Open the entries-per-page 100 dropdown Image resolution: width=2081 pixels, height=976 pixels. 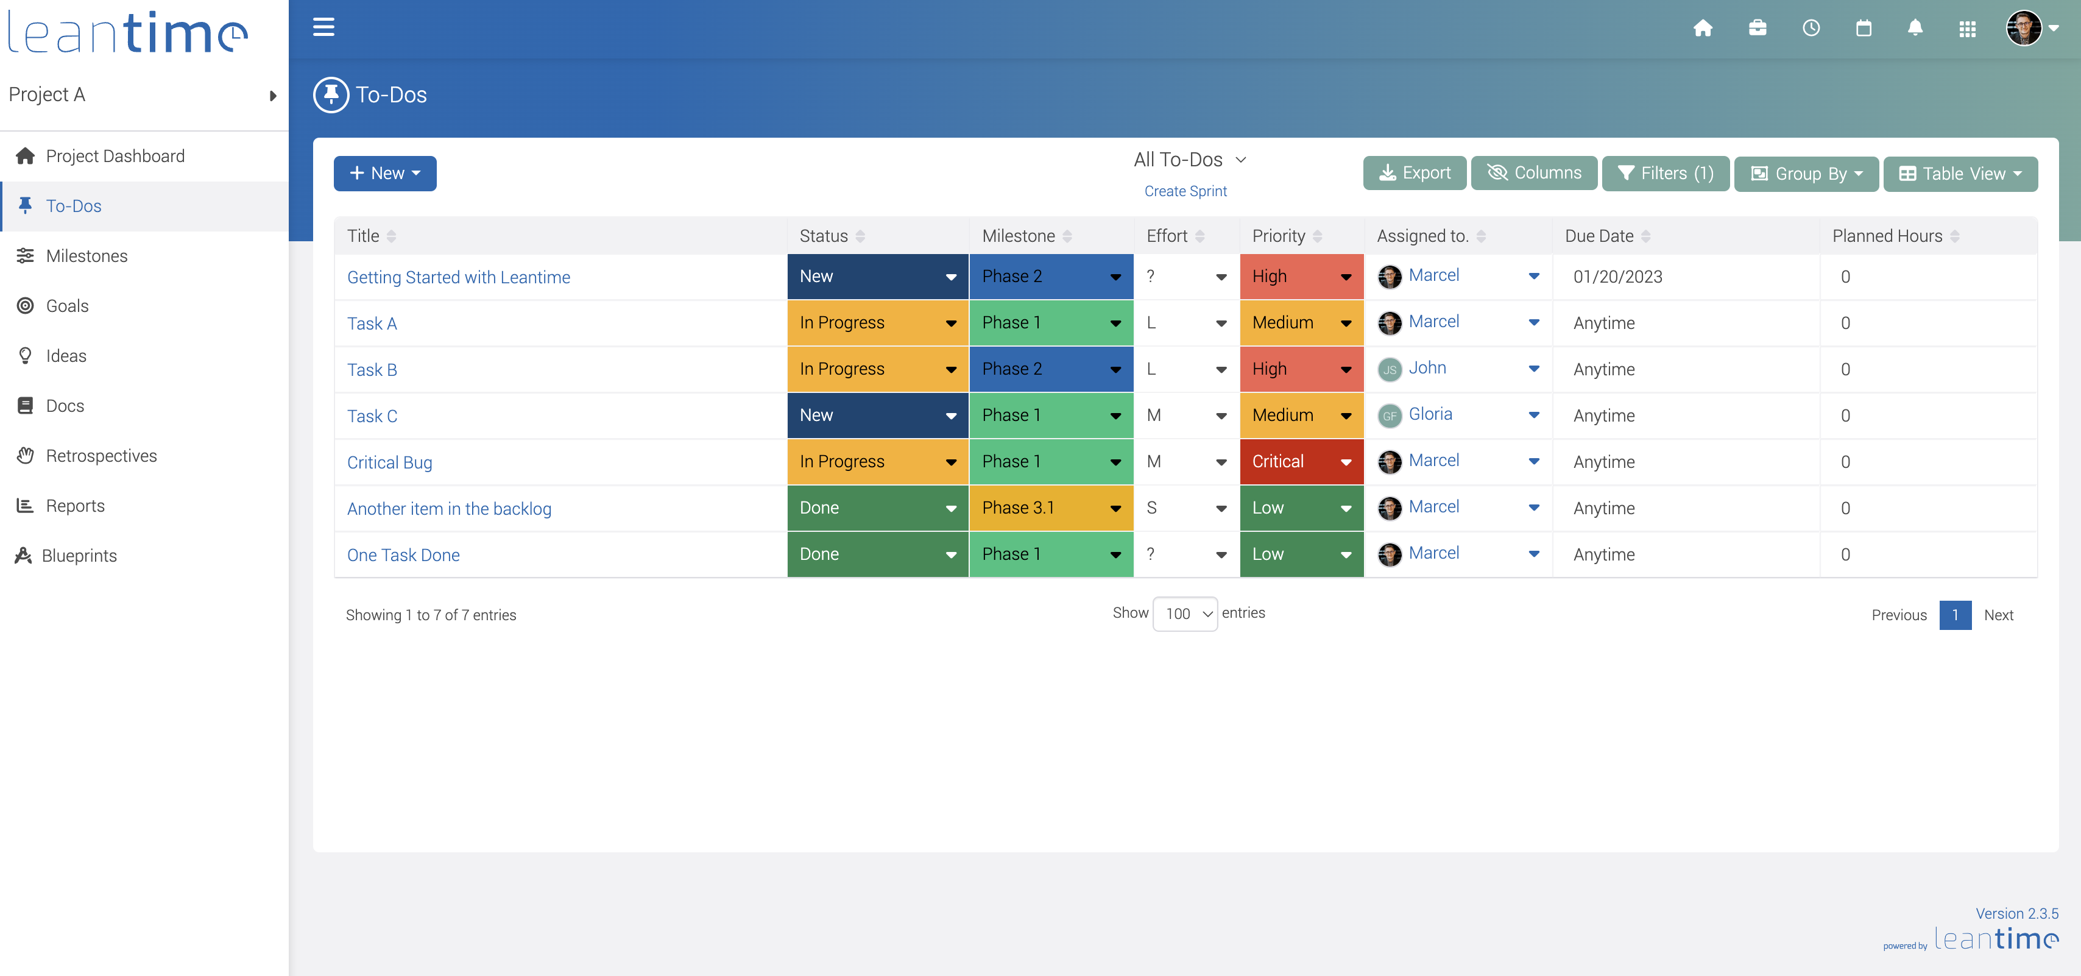click(1184, 614)
